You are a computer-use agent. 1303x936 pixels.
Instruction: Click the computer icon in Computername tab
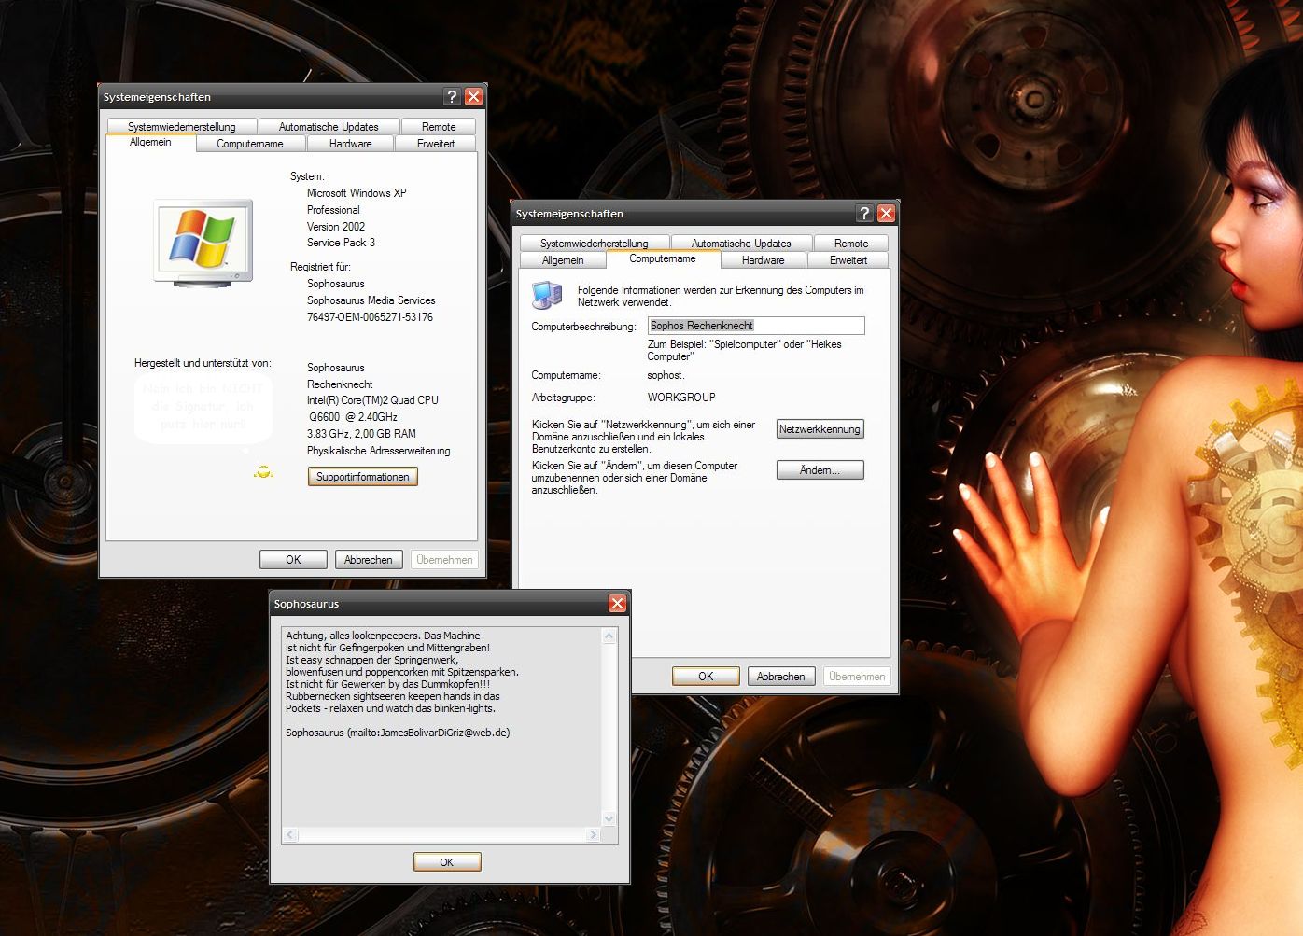[547, 295]
